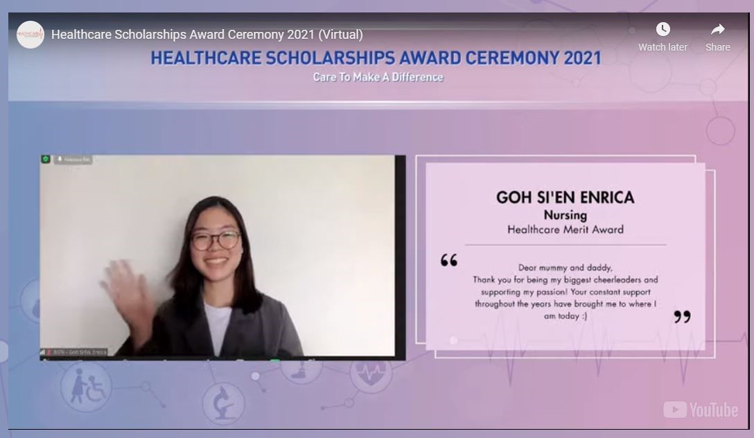
Task: Click the GOH SI'EN ENRICA name heading
Action: [x=565, y=198]
